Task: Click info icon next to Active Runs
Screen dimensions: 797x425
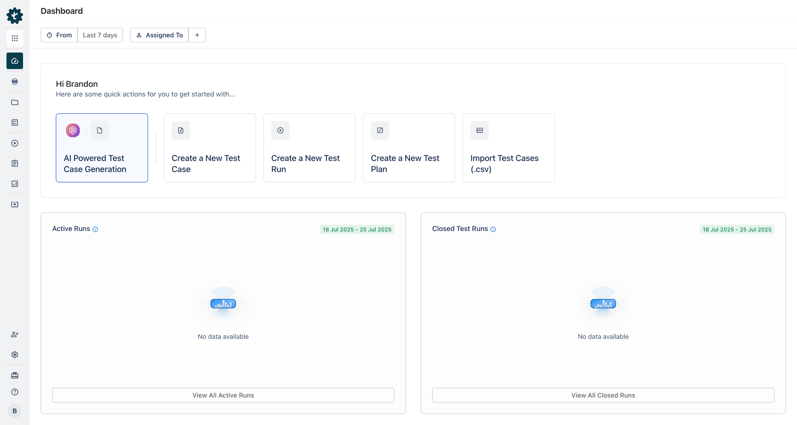Action: [95, 229]
